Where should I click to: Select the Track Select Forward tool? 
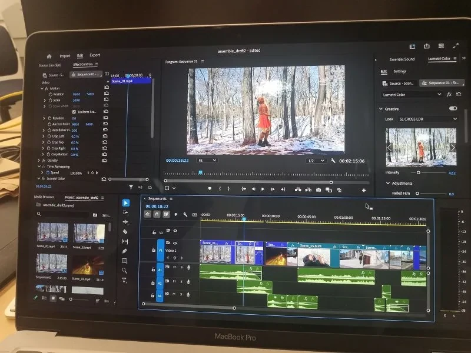[125, 212]
